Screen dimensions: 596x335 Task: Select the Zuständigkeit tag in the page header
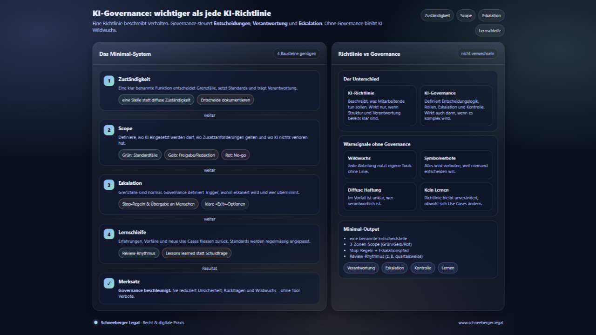(437, 15)
